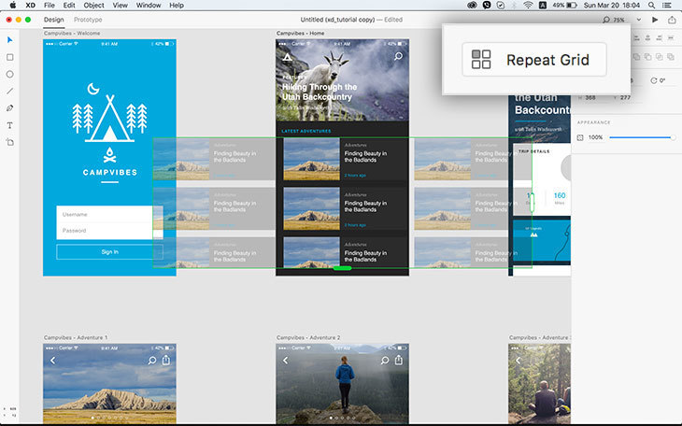Open the Edit menu
The image size is (682, 426).
coord(69,6)
